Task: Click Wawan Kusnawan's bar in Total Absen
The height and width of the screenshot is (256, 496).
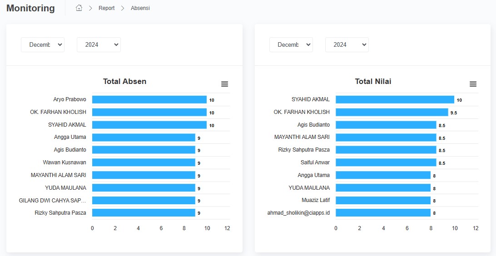Action: pos(143,162)
